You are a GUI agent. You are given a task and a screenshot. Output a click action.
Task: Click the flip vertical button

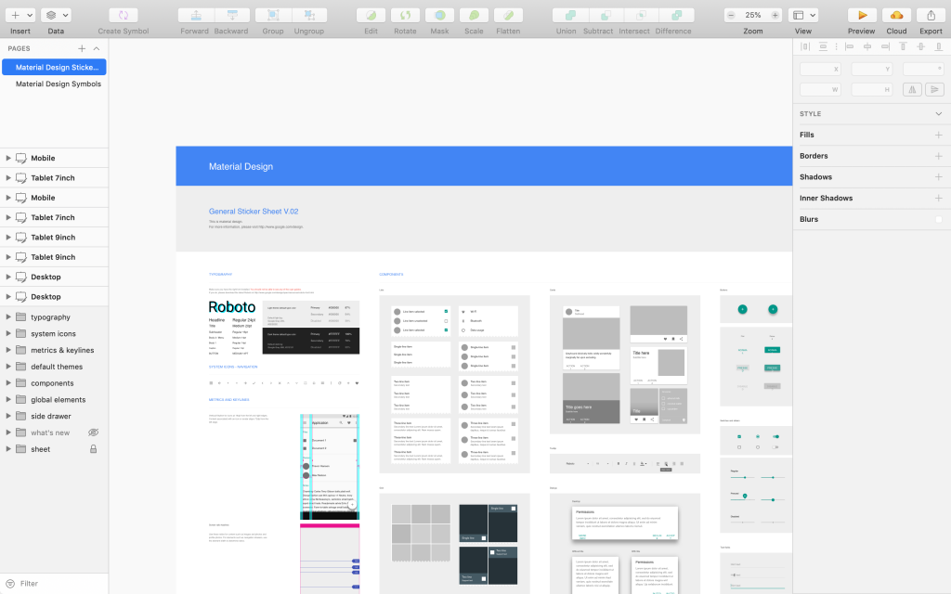click(x=934, y=90)
